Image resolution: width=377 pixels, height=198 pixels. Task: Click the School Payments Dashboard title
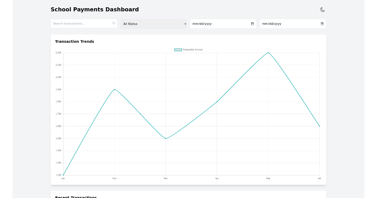[95, 9]
